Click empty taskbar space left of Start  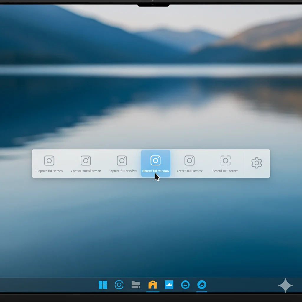44,285
